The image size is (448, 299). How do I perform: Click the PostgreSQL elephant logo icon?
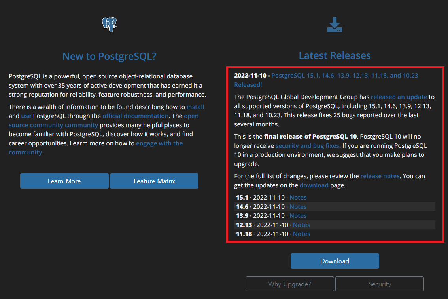110,25
